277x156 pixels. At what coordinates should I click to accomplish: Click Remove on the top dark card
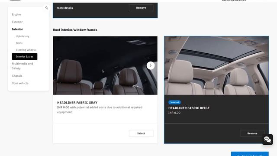coord(141,8)
